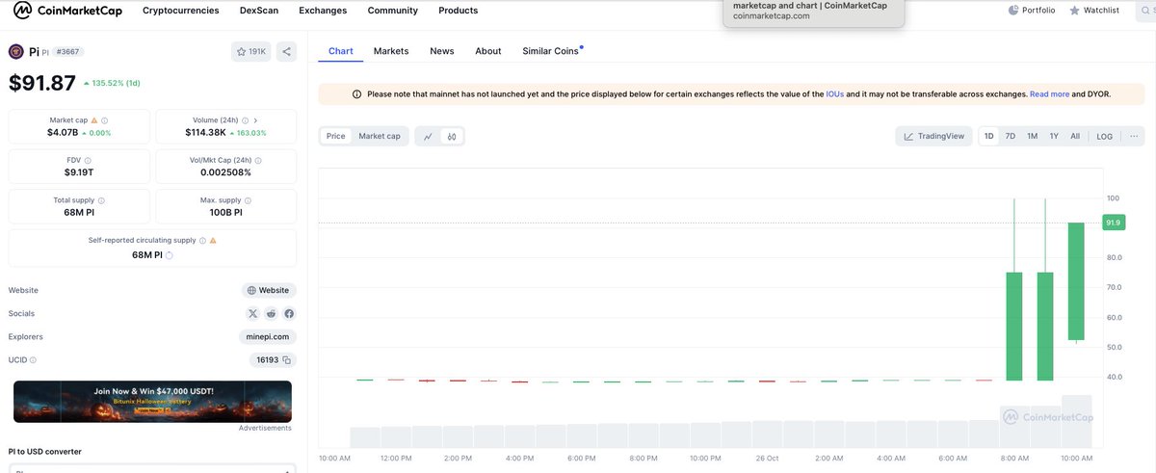1156x473 pixels.
Task: Click the circulating supply warning triangle
Action: 213,240
